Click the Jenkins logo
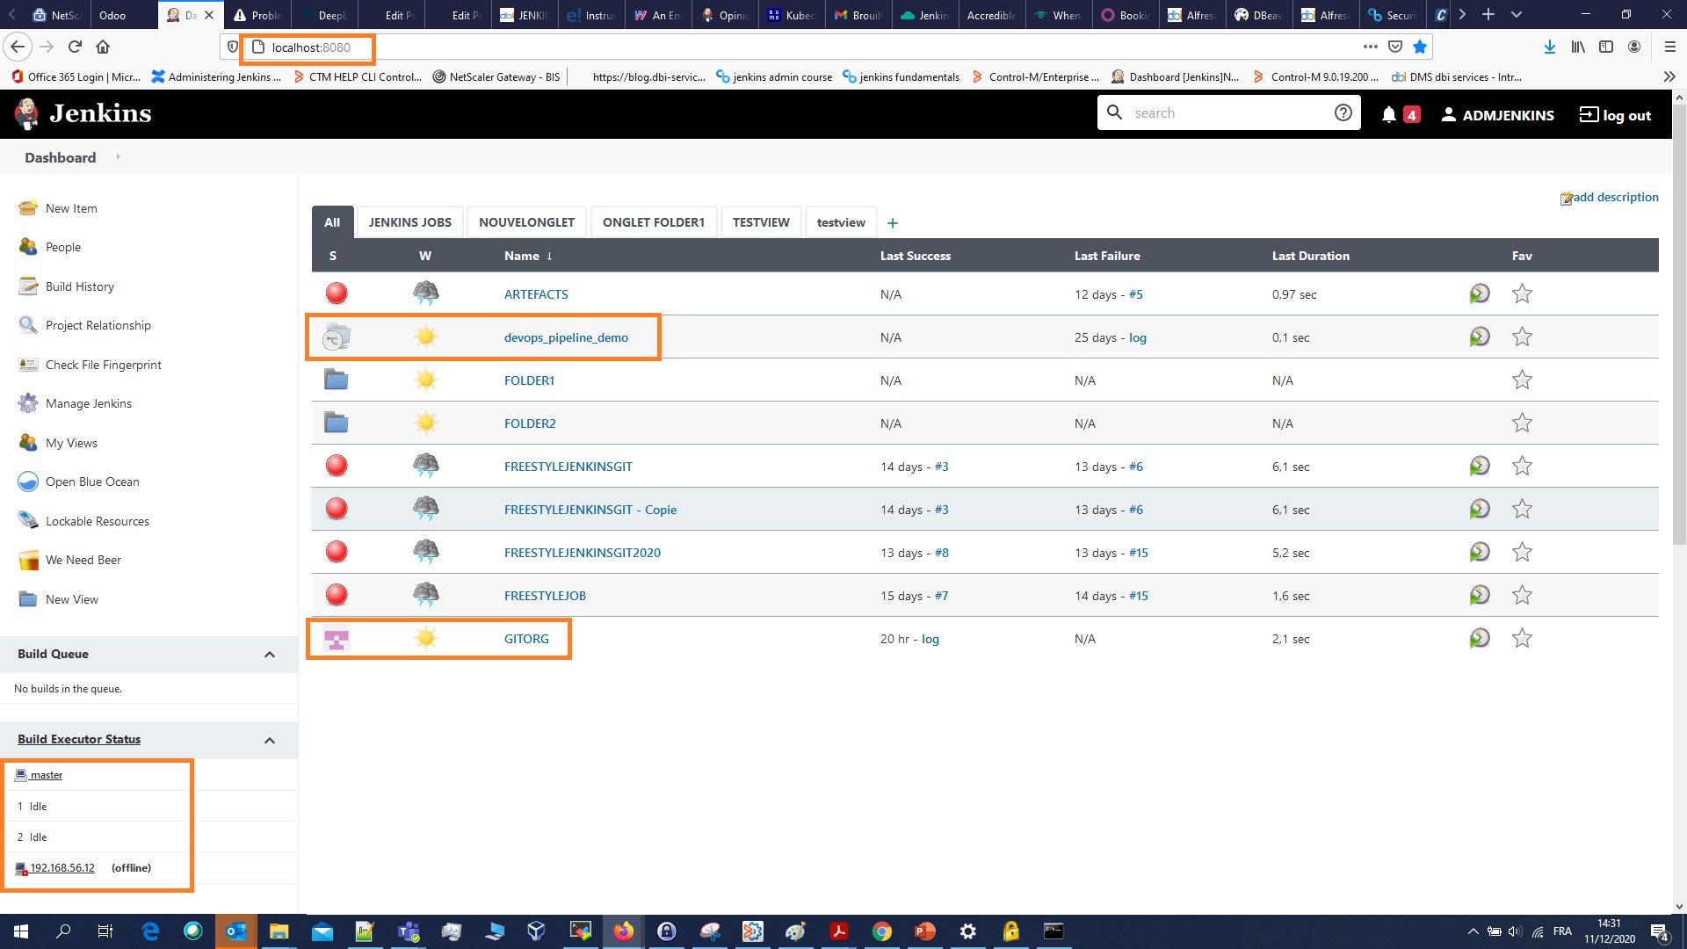This screenshot has height=949, width=1687. pyautogui.click(x=83, y=113)
